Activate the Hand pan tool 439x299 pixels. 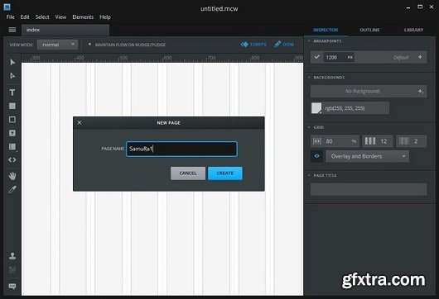[x=12, y=176]
